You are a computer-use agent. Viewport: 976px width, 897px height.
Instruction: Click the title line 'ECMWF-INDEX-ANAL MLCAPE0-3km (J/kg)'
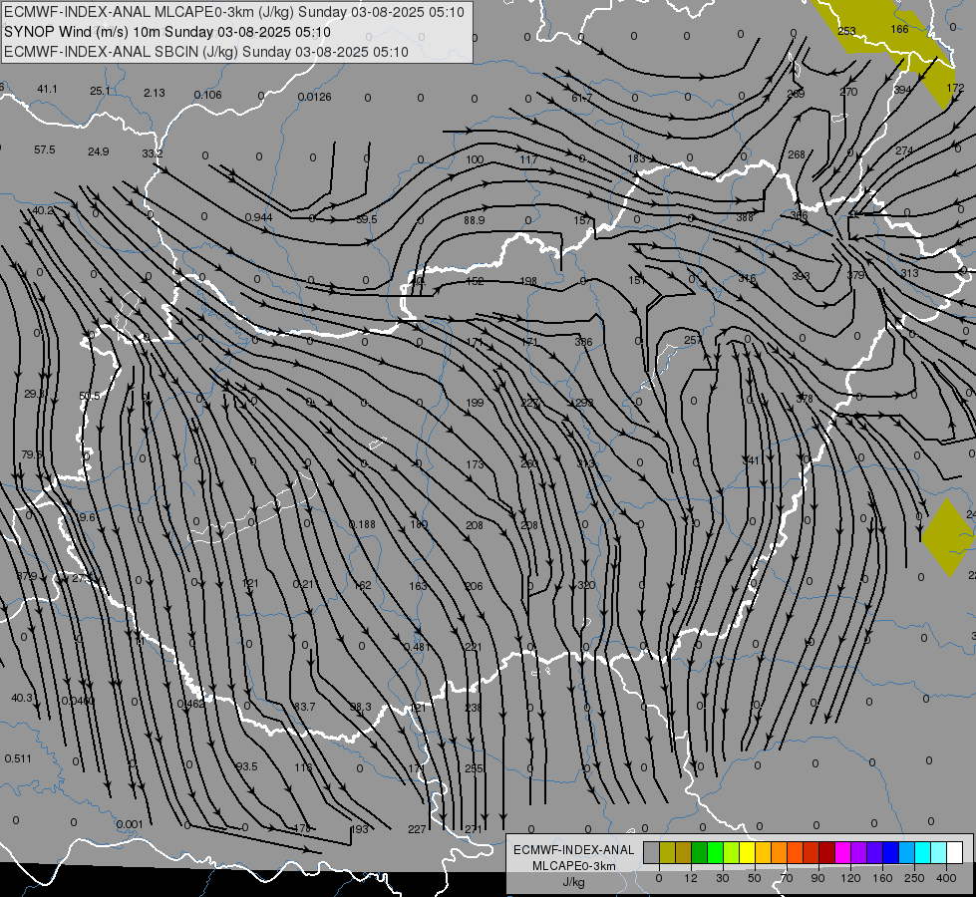tap(151, 12)
